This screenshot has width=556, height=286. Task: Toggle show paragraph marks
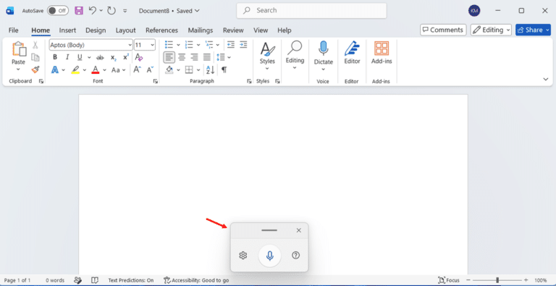224,70
